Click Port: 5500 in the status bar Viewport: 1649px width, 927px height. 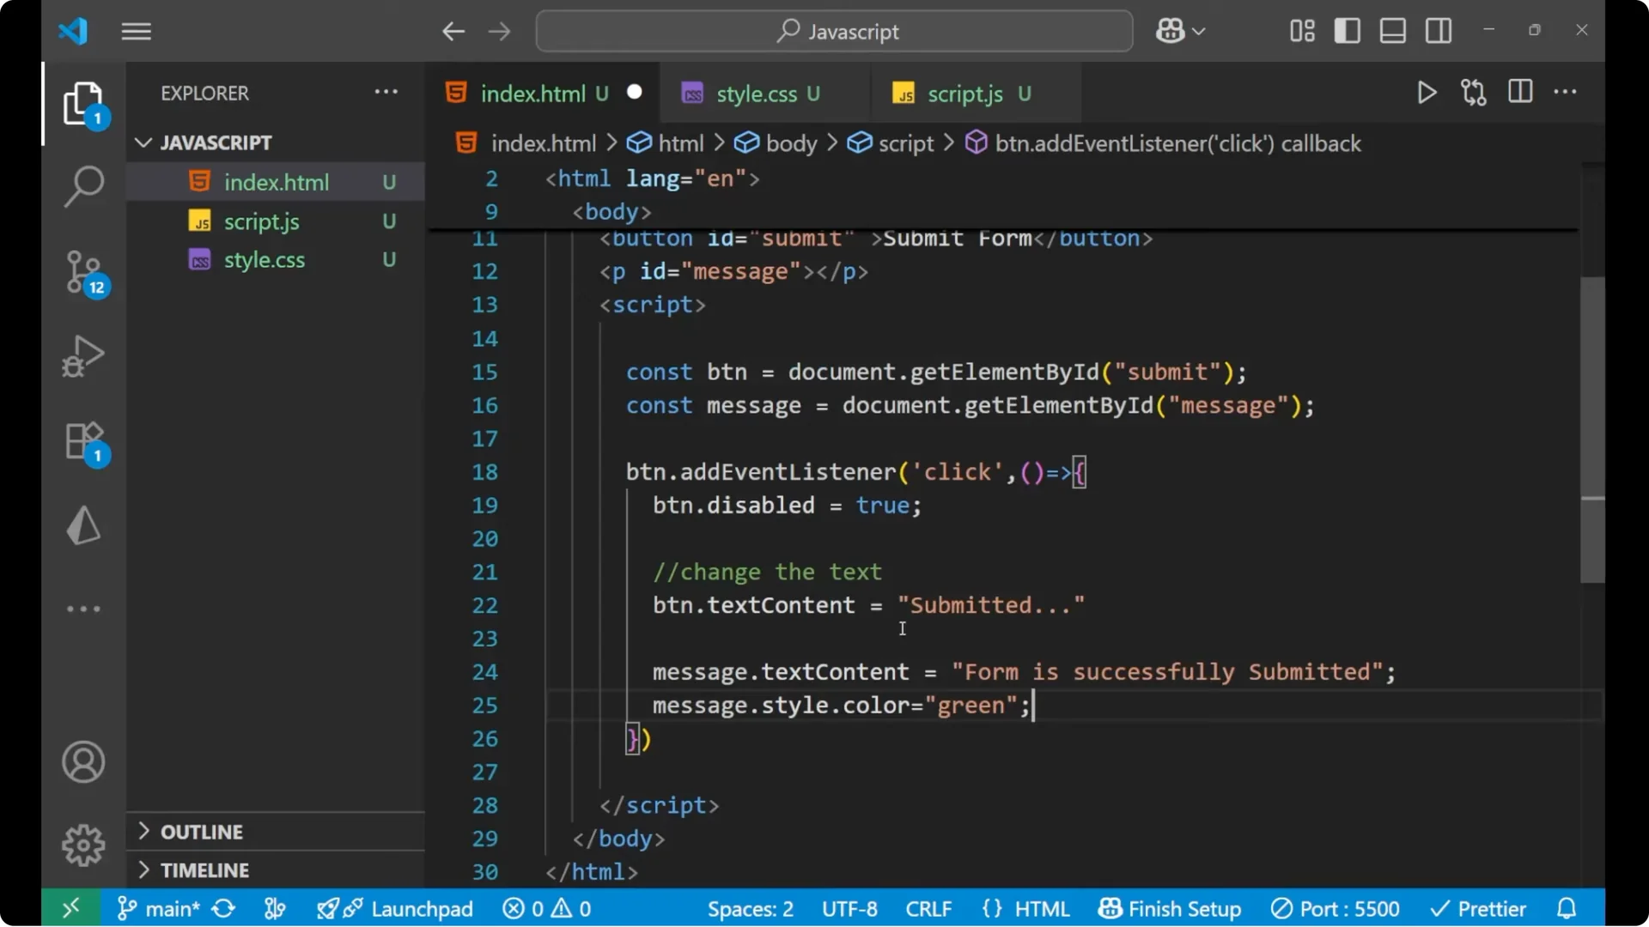tap(1336, 907)
